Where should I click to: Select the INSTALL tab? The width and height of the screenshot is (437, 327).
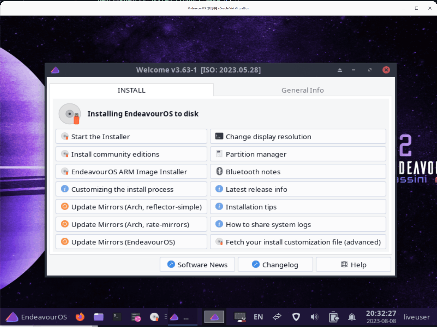coord(131,90)
